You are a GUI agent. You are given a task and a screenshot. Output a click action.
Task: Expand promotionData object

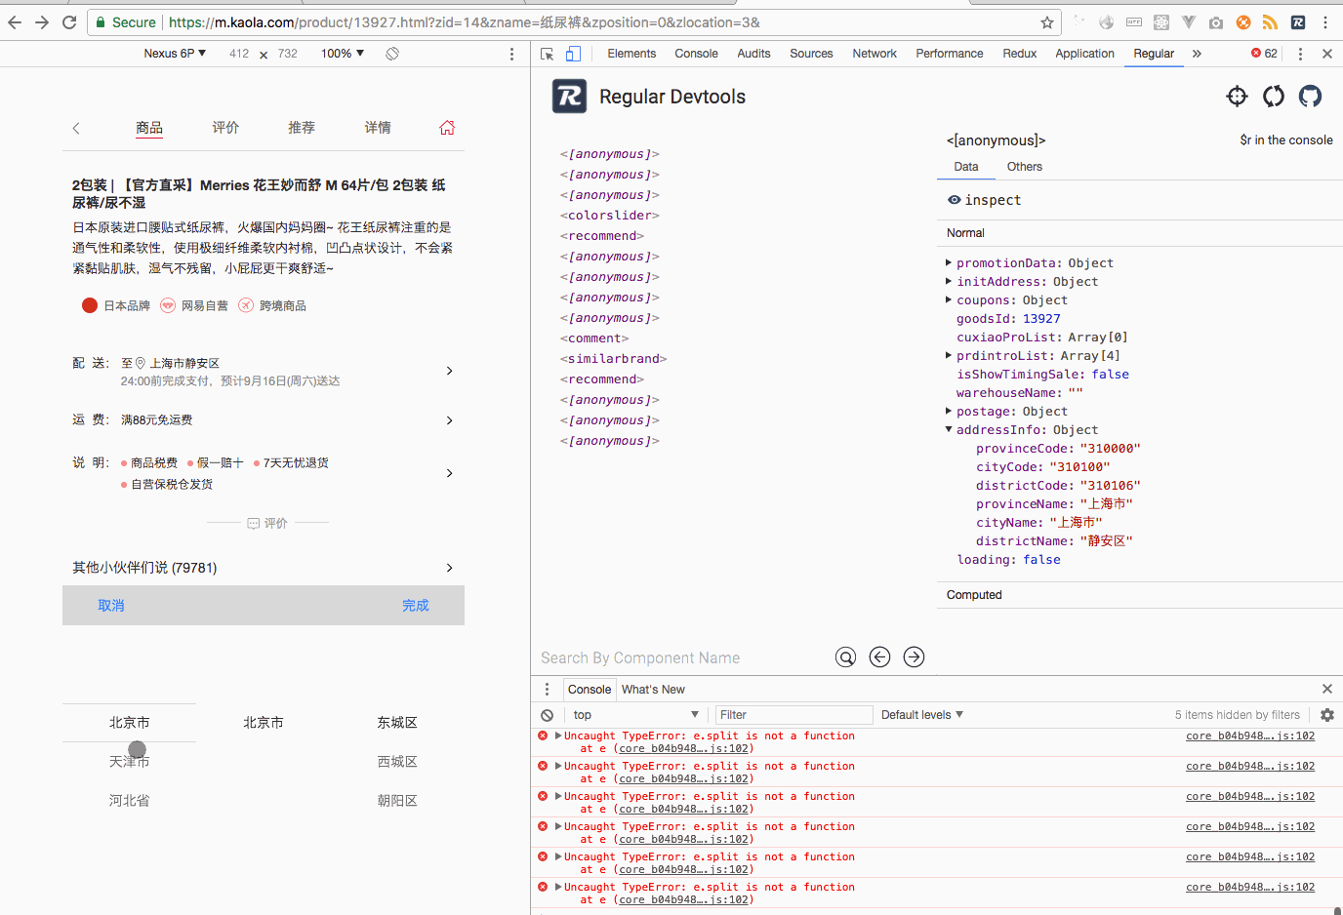point(949,262)
